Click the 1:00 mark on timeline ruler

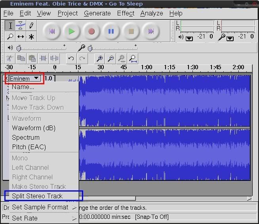point(147,67)
